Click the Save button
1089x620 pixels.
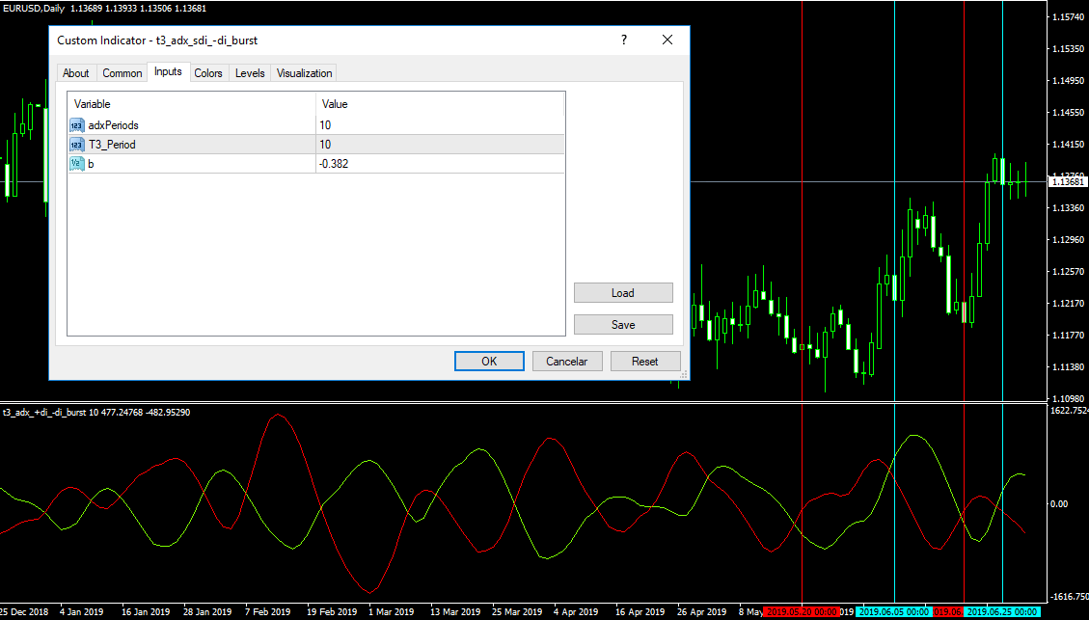[623, 325]
